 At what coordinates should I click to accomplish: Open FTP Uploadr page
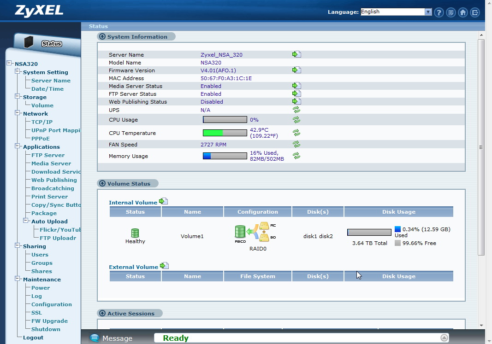(x=58, y=238)
